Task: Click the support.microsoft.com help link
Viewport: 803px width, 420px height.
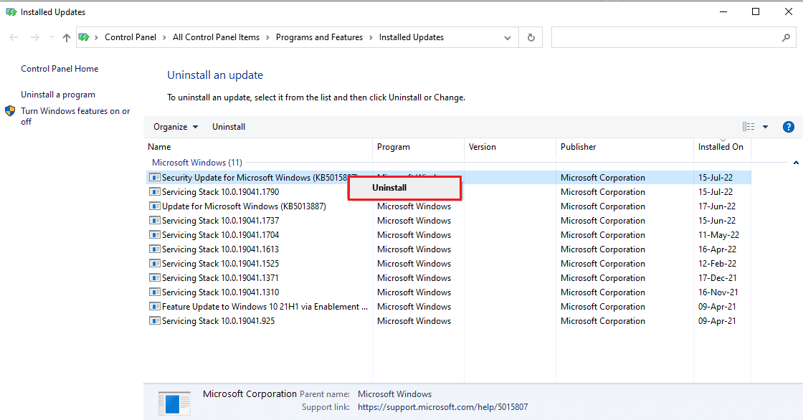Action: [443, 407]
